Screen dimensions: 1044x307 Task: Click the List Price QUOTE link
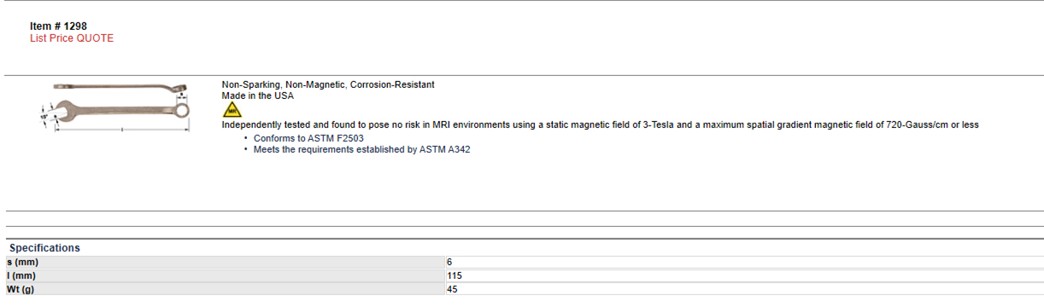point(72,38)
